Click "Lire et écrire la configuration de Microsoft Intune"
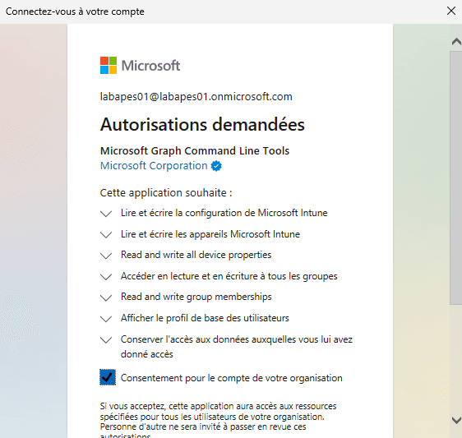 [224, 213]
